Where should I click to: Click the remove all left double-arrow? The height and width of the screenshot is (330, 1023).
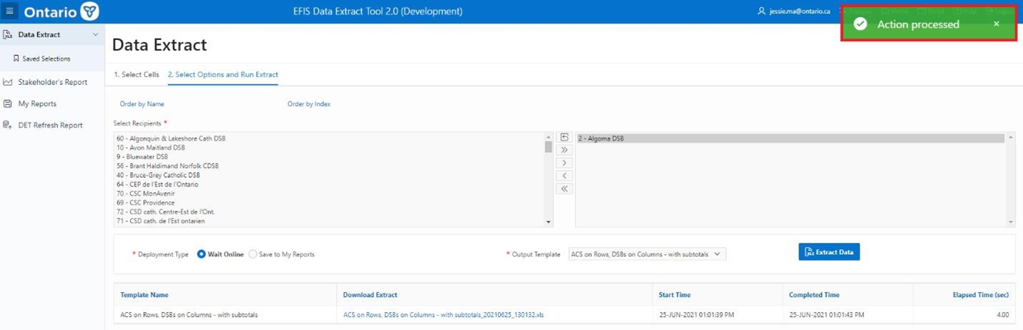point(564,189)
